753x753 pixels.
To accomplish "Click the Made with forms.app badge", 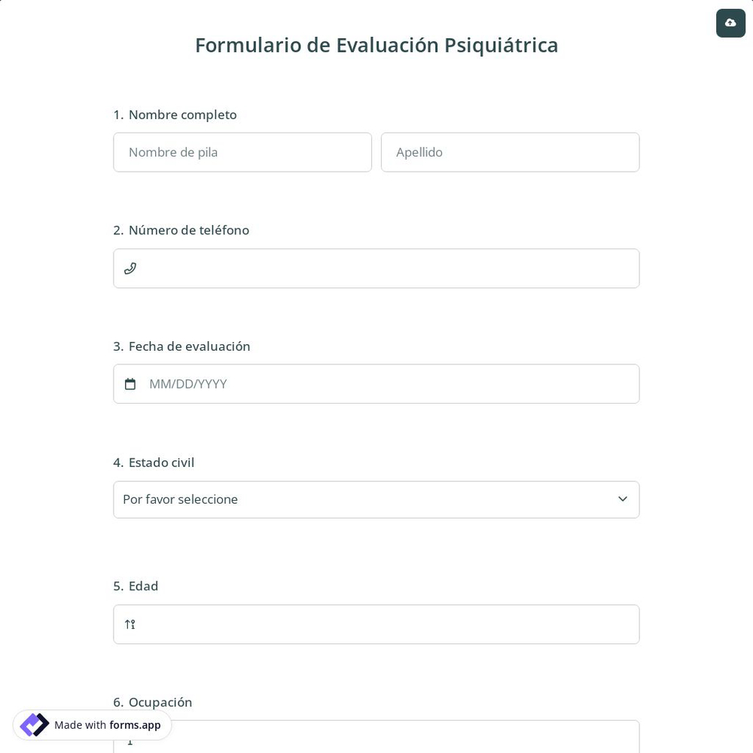I will [x=92, y=725].
